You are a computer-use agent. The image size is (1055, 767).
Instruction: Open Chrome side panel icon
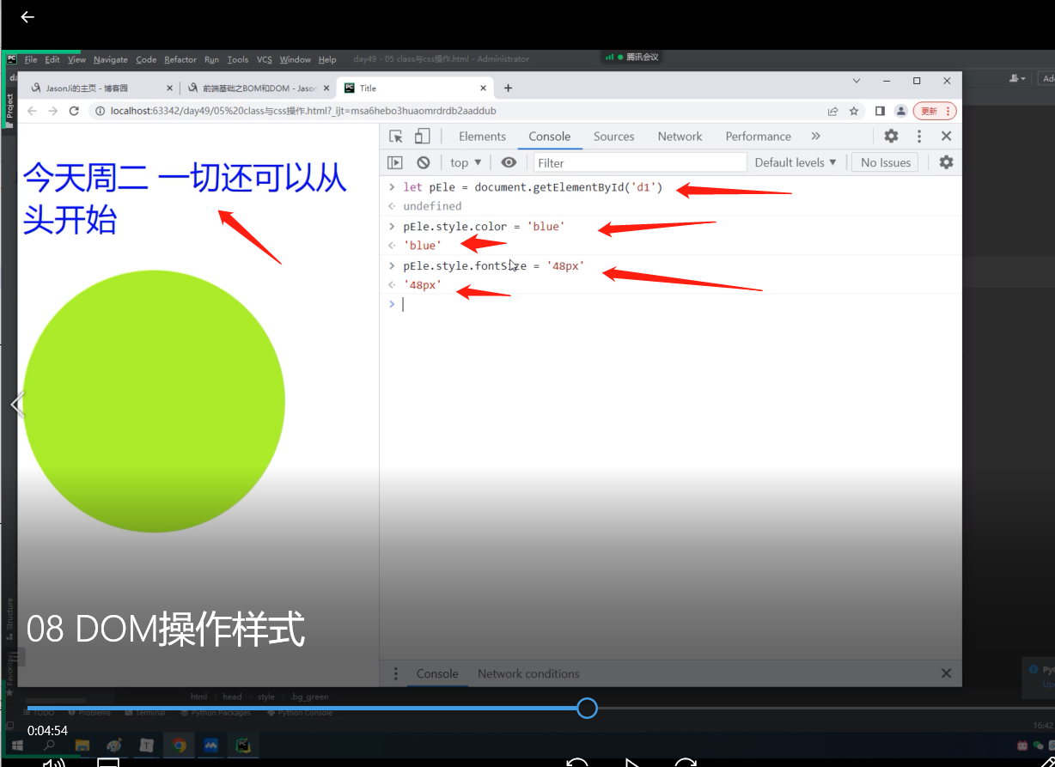pos(880,111)
